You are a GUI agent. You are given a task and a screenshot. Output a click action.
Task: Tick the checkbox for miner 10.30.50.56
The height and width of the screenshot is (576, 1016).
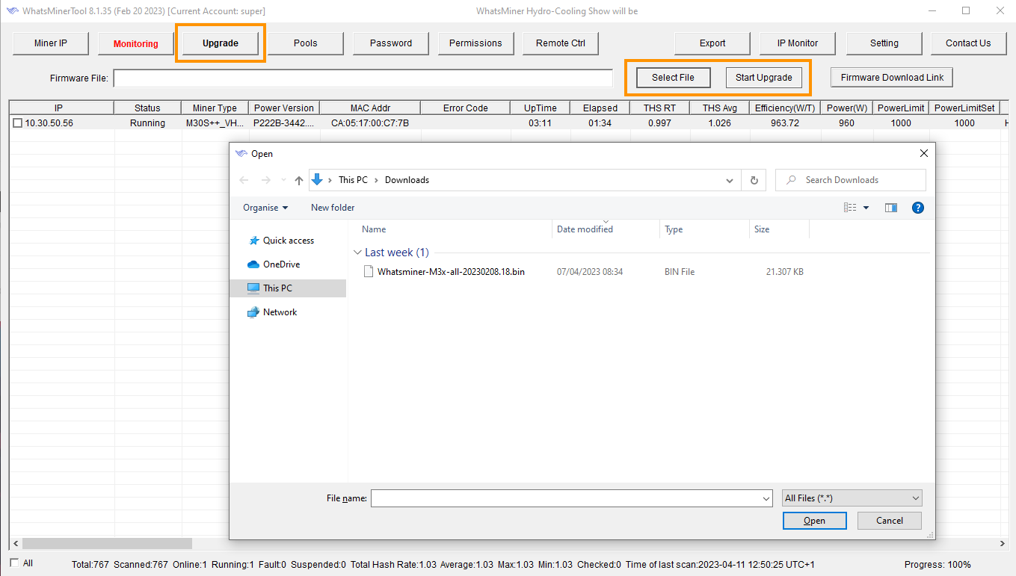18,123
